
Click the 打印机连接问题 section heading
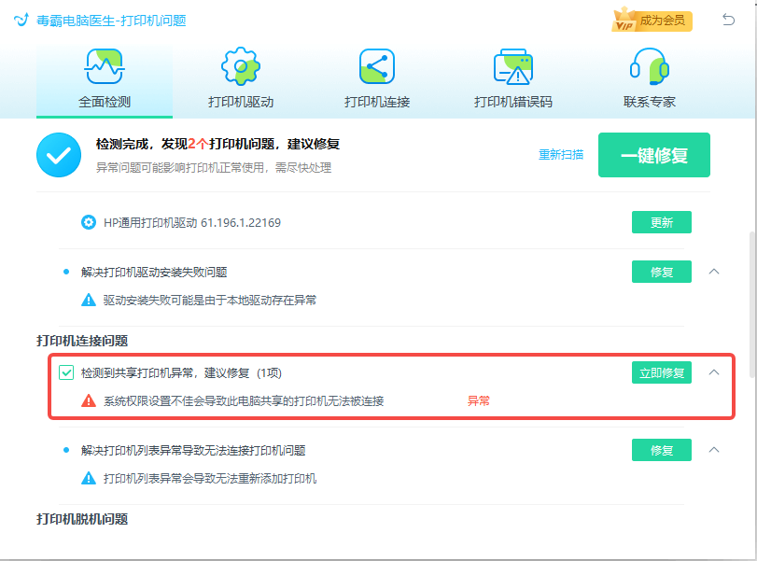coord(82,341)
